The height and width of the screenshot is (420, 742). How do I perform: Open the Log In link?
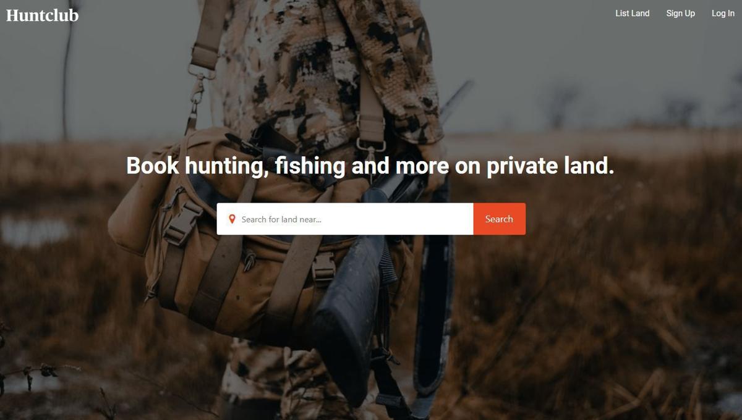click(x=723, y=14)
